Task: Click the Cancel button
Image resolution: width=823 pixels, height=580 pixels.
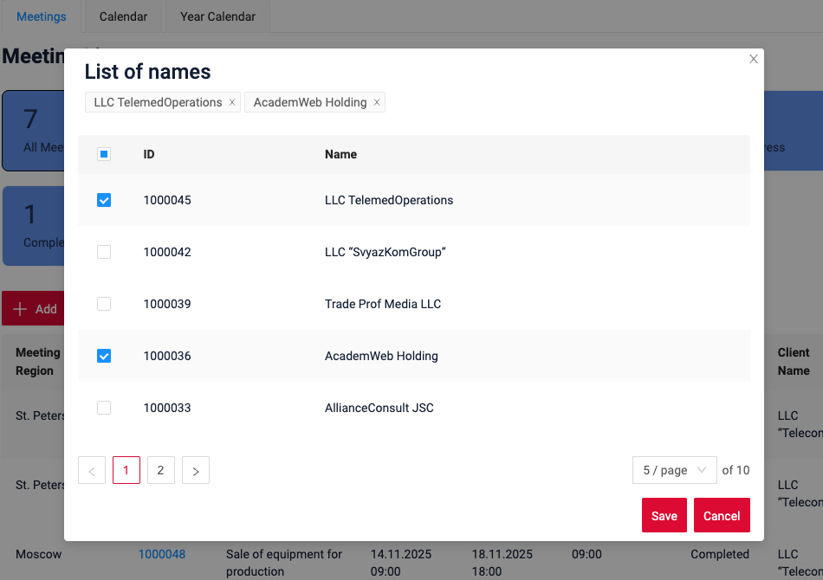Action: tap(721, 515)
